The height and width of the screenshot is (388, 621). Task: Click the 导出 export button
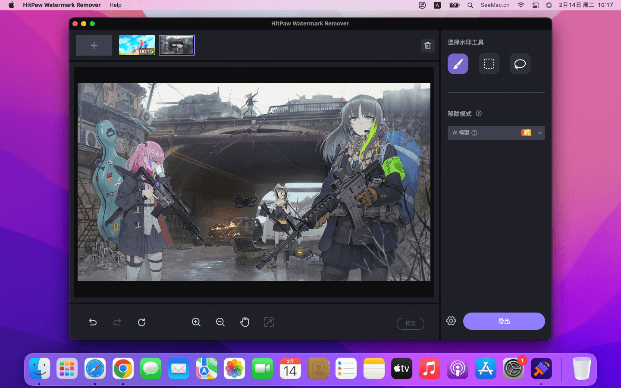pos(504,321)
